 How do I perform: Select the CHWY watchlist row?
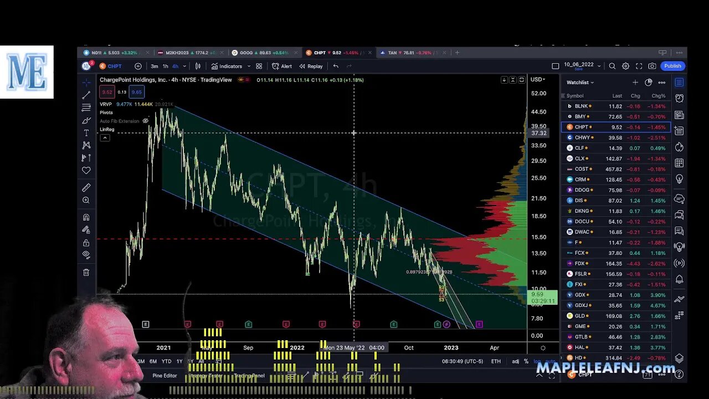(x=616, y=137)
